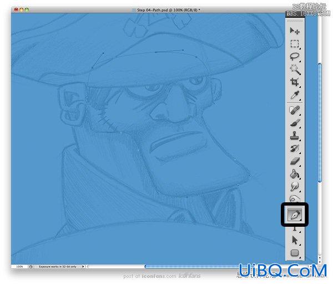
Task: Click the 100% zoom field in status bar
Action: click(19, 266)
